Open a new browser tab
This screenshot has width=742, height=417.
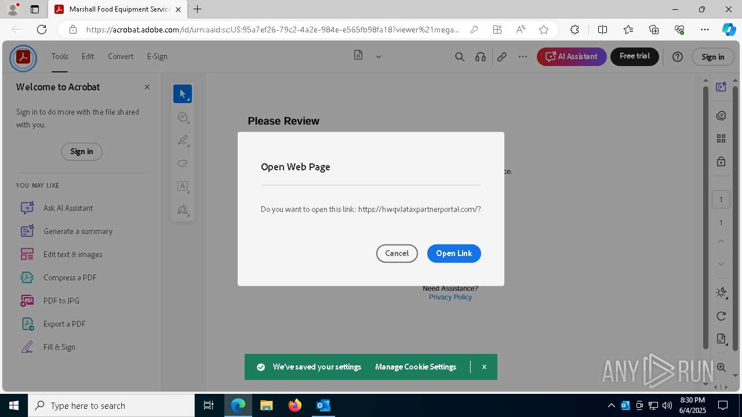click(198, 9)
